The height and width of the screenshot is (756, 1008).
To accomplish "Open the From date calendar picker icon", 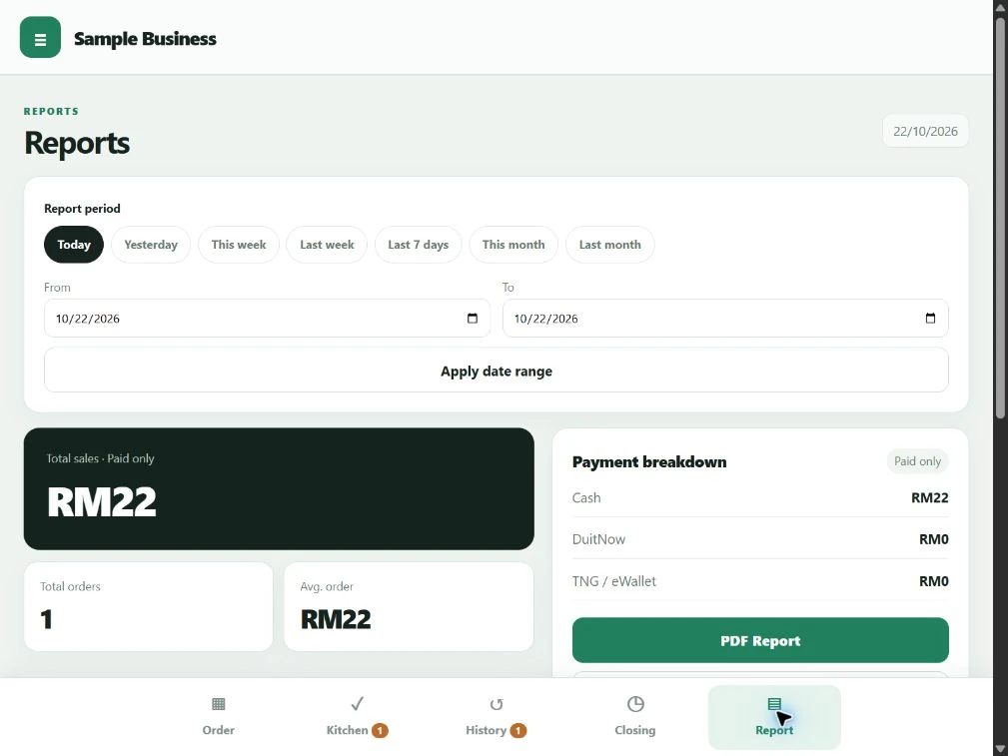I will (x=473, y=319).
